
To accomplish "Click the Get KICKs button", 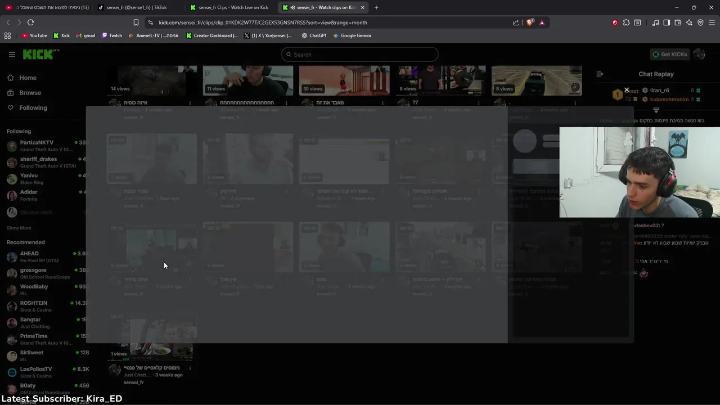I will [x=669, y=55].
